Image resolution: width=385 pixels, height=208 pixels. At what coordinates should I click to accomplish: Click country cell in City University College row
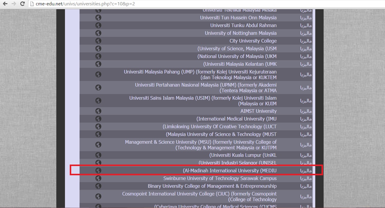coord(306,41)
